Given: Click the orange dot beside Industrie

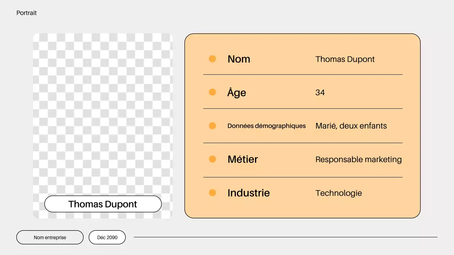Looking at the screenshot, I should pos(212,193).
